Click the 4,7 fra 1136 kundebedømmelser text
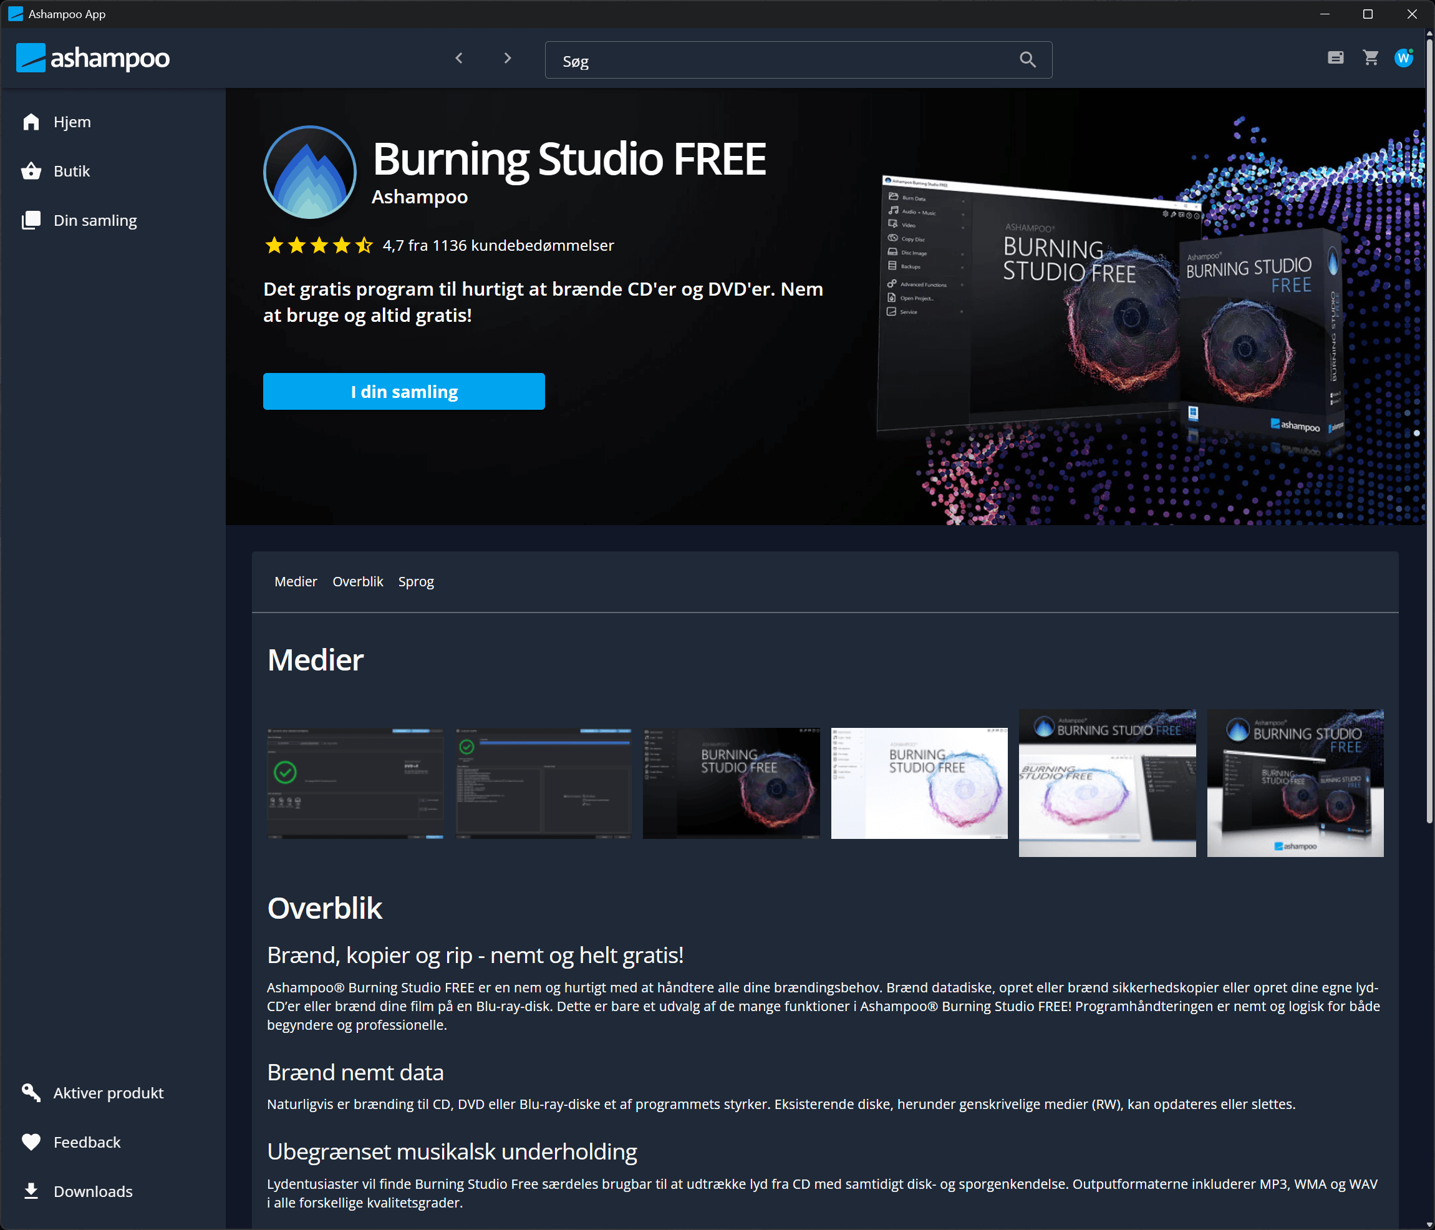The image size is (1435, 1230). [498, 245]
